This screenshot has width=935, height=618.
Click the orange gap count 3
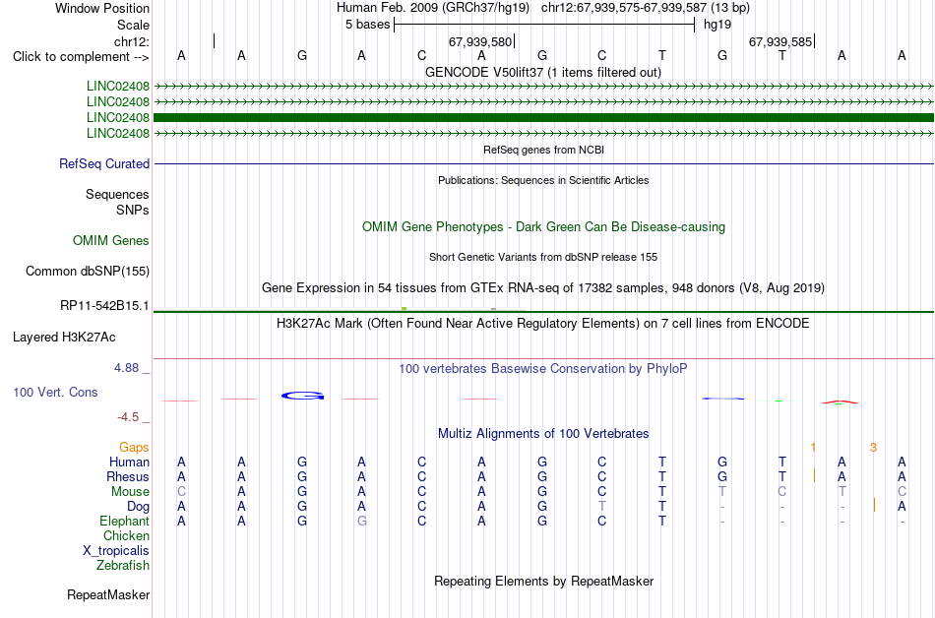click(x=874, y=447)
